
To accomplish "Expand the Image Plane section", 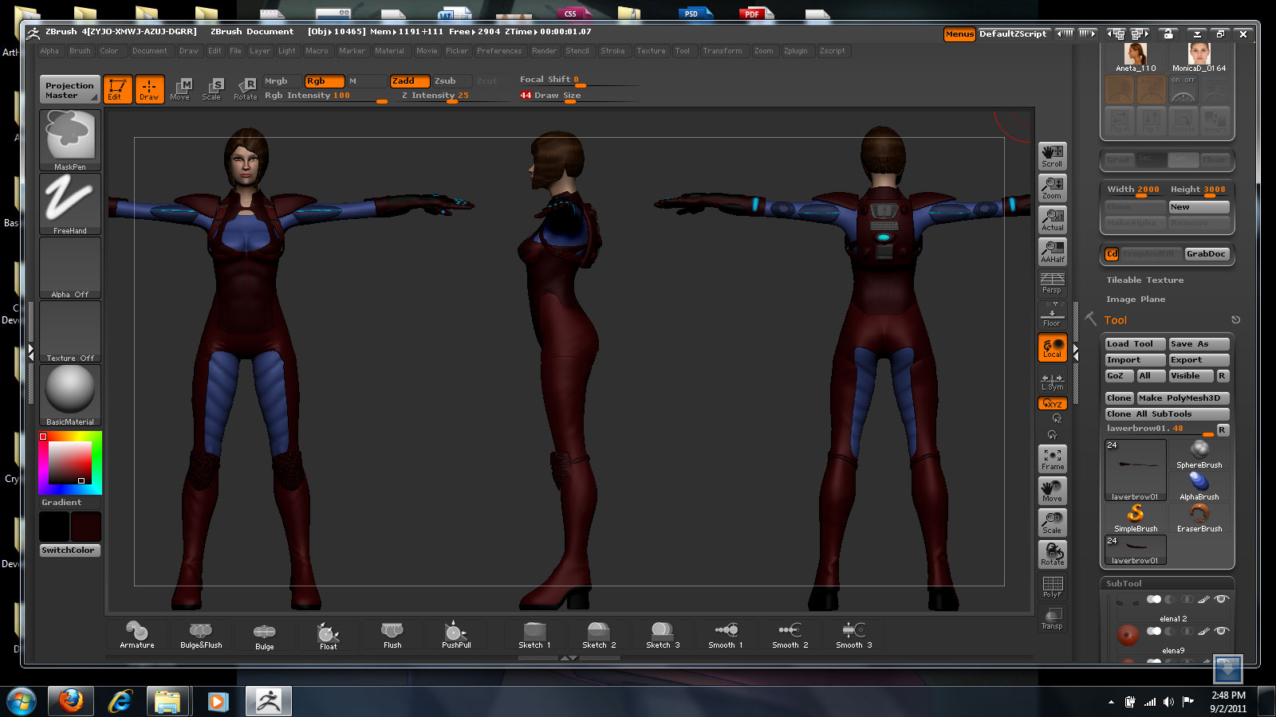I will (x=1136, y=300).
